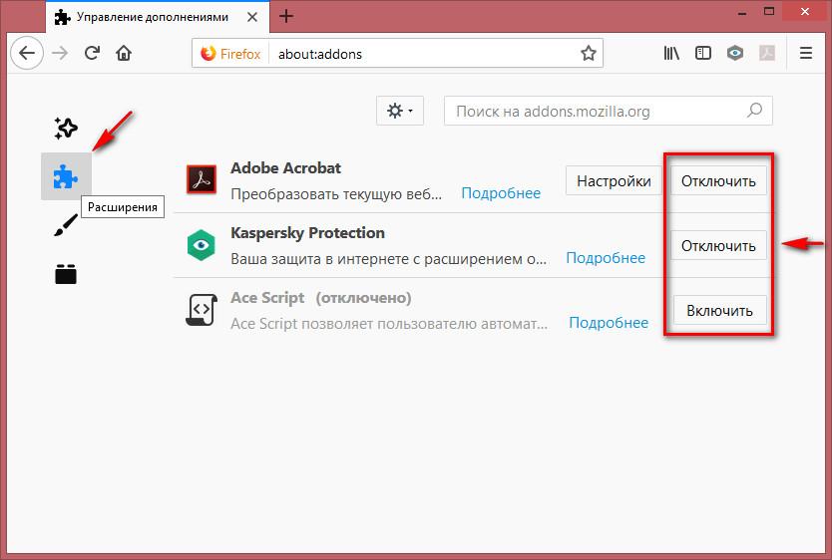
Task: Reload the current page
Action: [92, 53]
